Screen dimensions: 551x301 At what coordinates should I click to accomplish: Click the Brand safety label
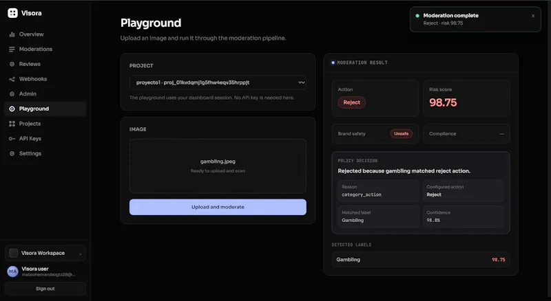click(352, 133)
